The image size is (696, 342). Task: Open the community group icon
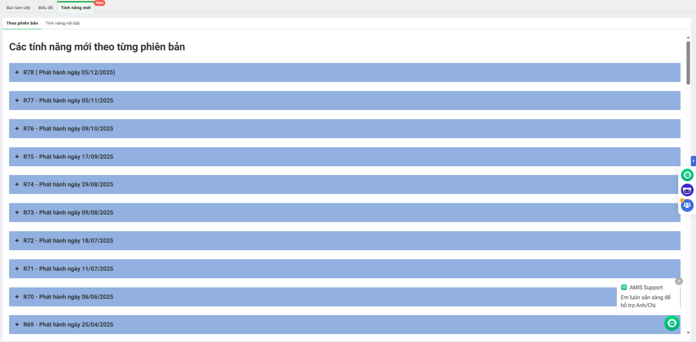pyautogui.click(x=687, y=205)
